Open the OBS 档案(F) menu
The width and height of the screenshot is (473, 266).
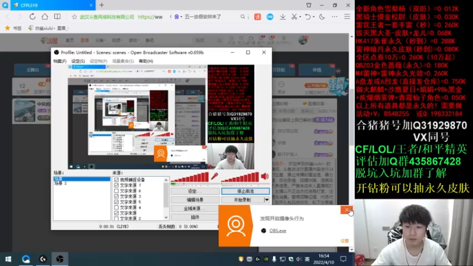point(60,61)
